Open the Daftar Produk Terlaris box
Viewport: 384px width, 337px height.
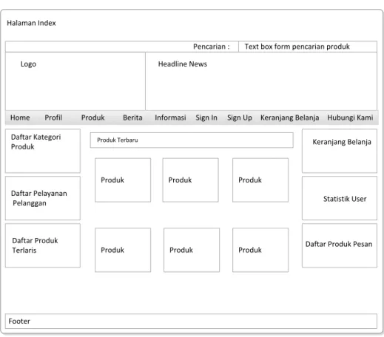[x=43, y=245]
